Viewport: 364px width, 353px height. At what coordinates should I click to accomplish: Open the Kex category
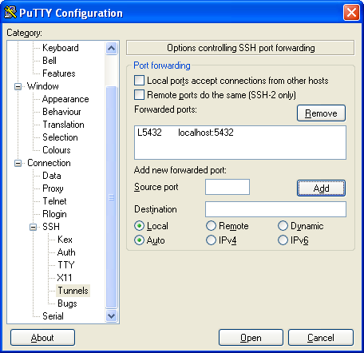pyautogui.click(x=65, y=240)
